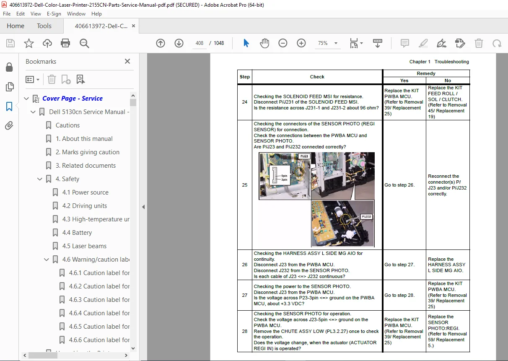Click the page number field
The image size is (508, 361).
(x=200, y=43)
